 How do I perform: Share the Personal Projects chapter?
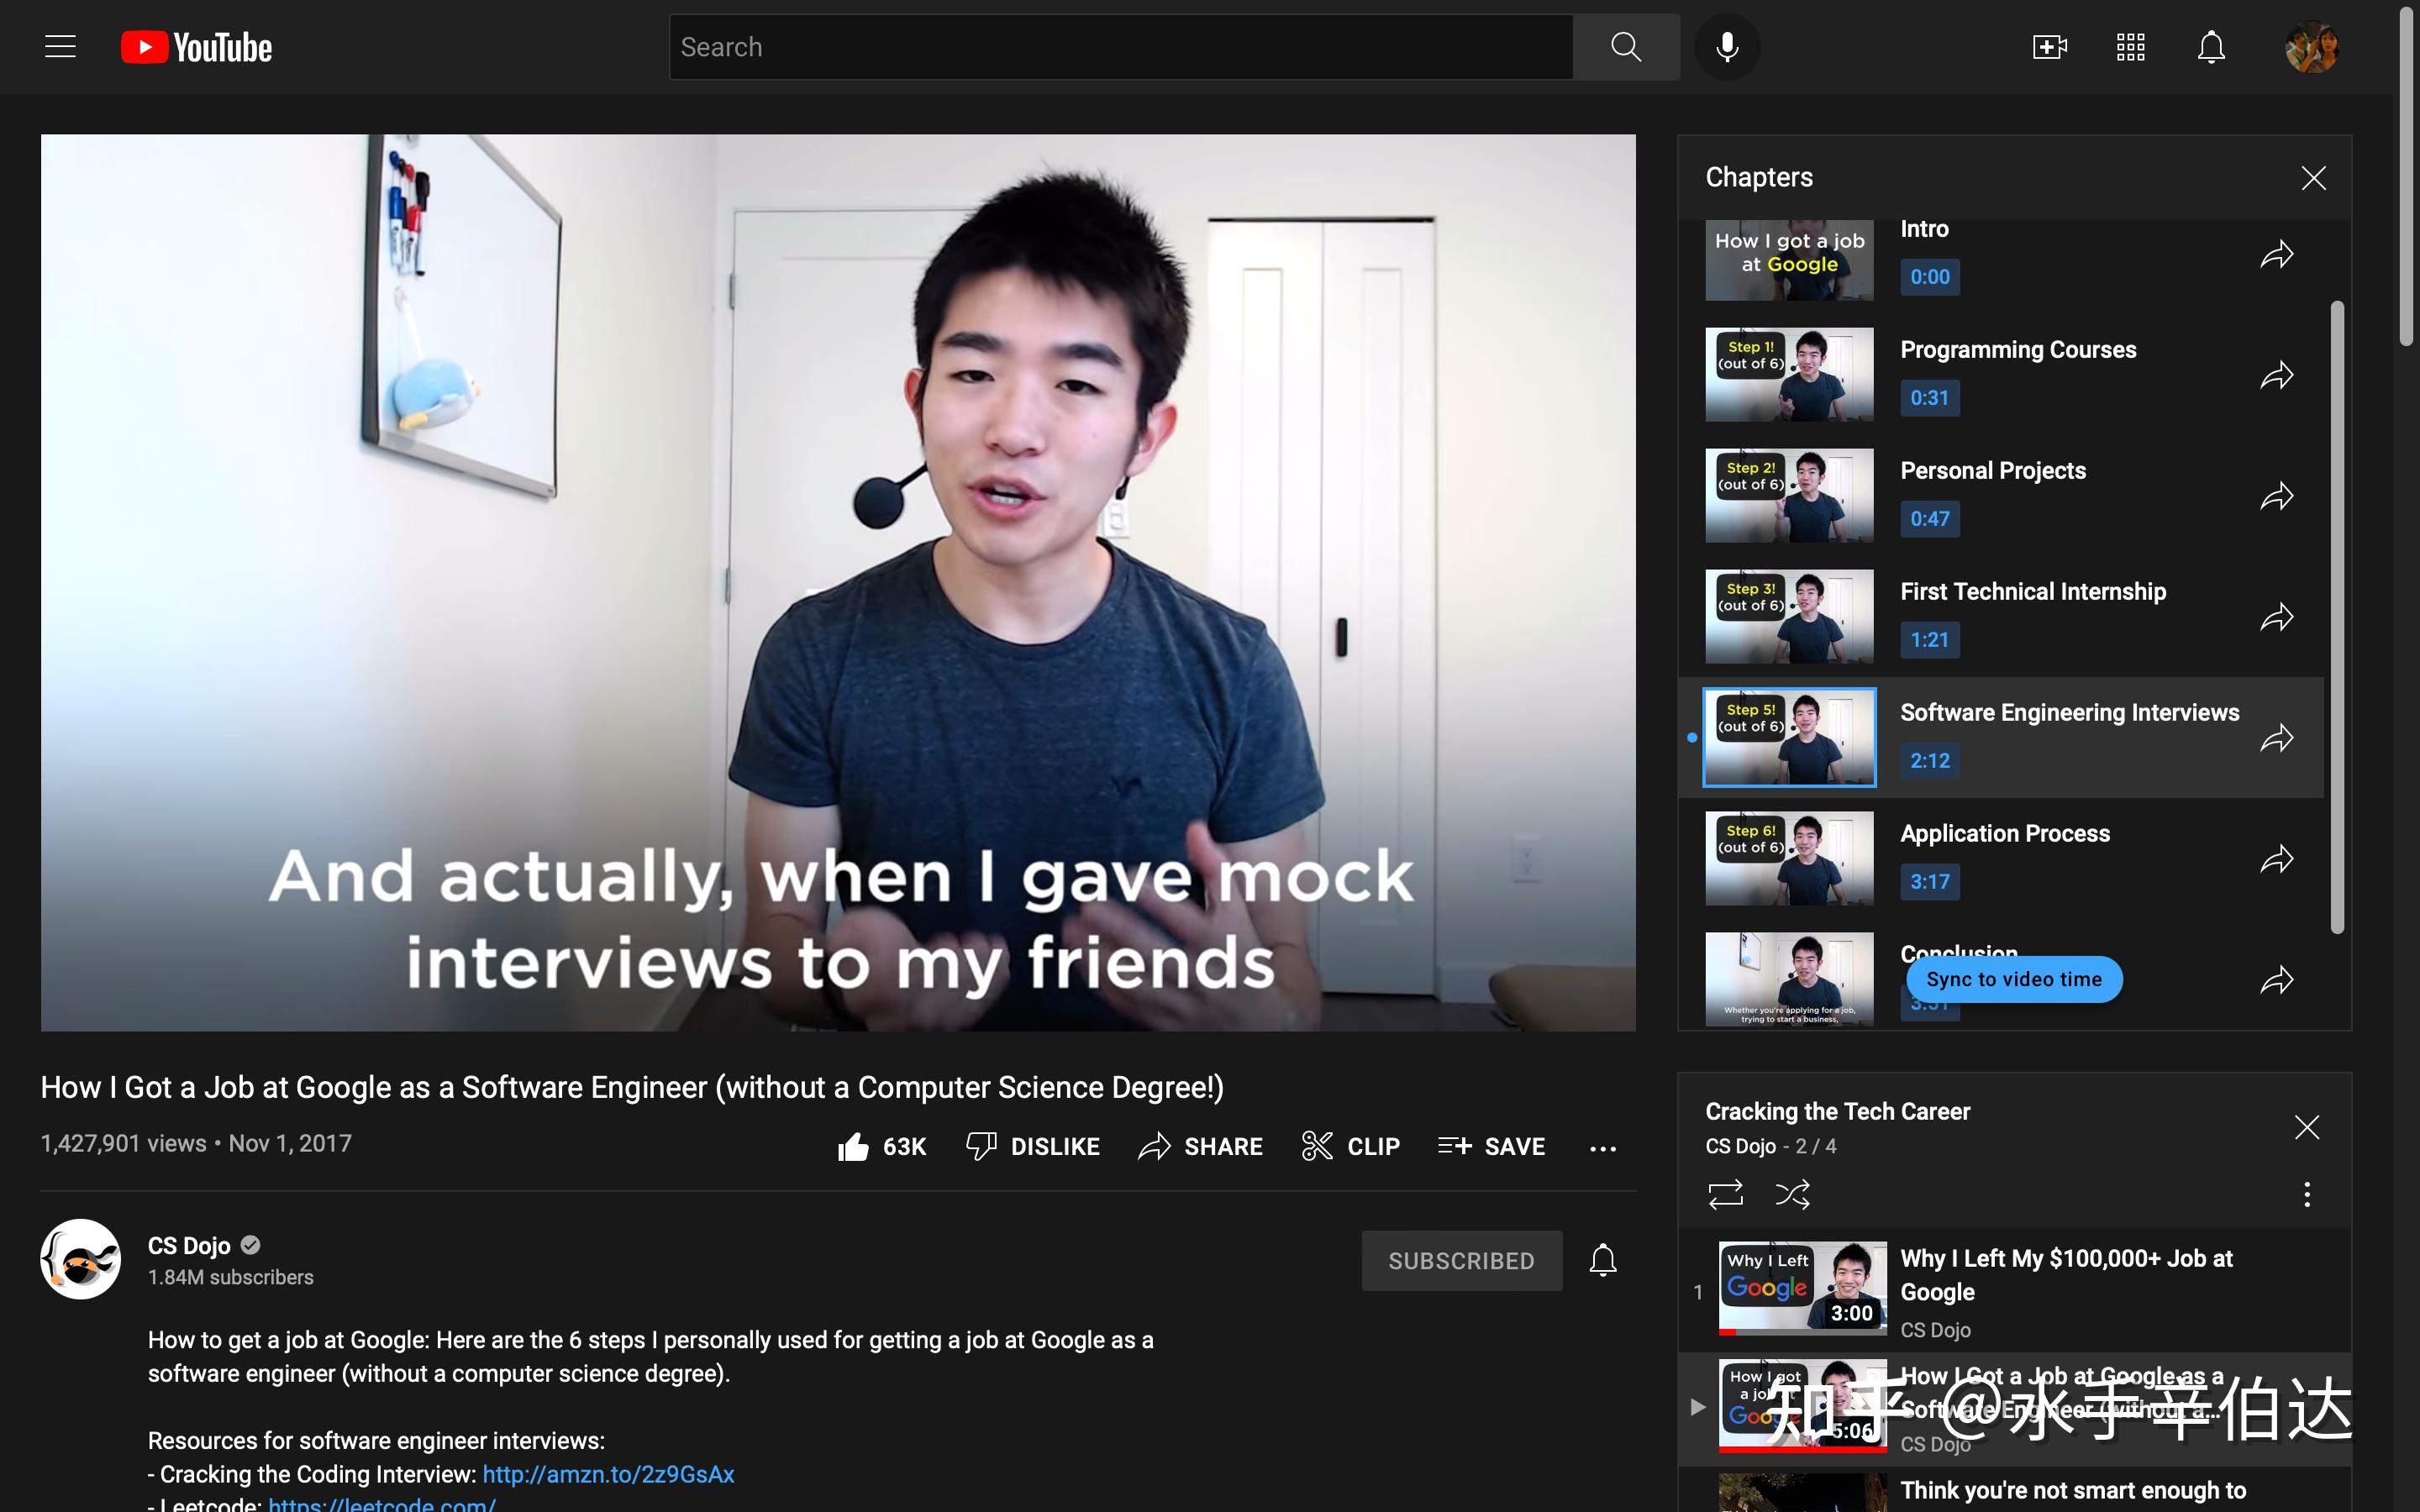pyautogui.click(x=2277, y=496)
